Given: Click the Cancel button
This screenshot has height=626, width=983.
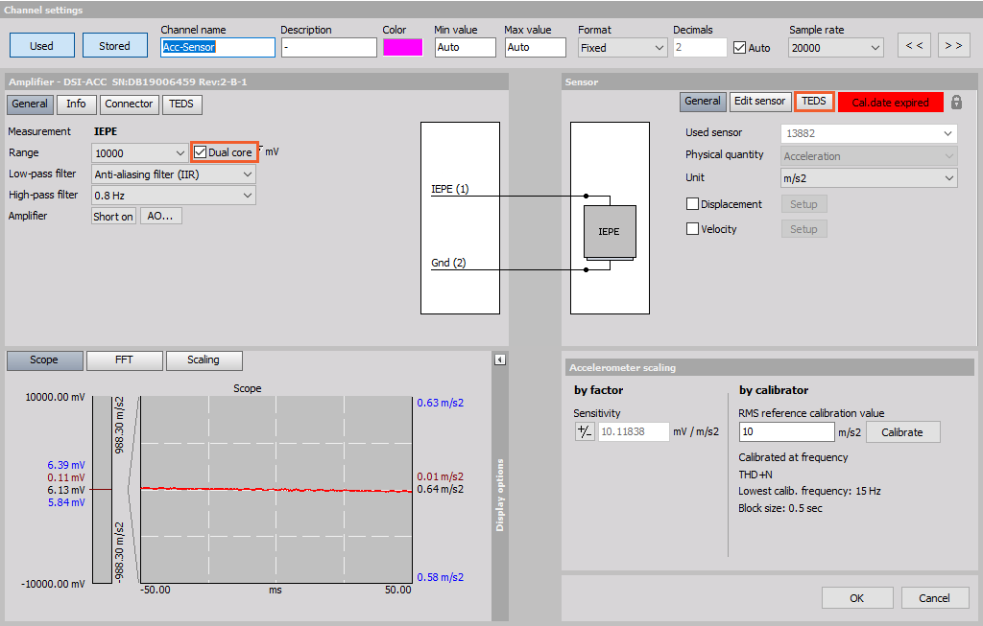Looking at the screenshot, I should point(935,598).
